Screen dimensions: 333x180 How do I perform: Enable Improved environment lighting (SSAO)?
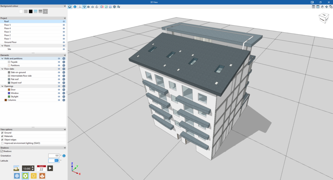[x=2, y=143]
